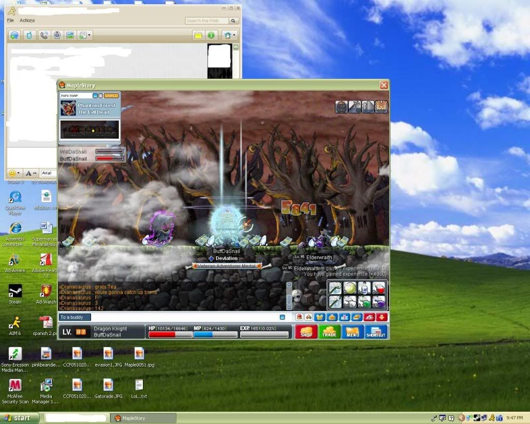Click the dark helmet buff icon

[342, 107]
